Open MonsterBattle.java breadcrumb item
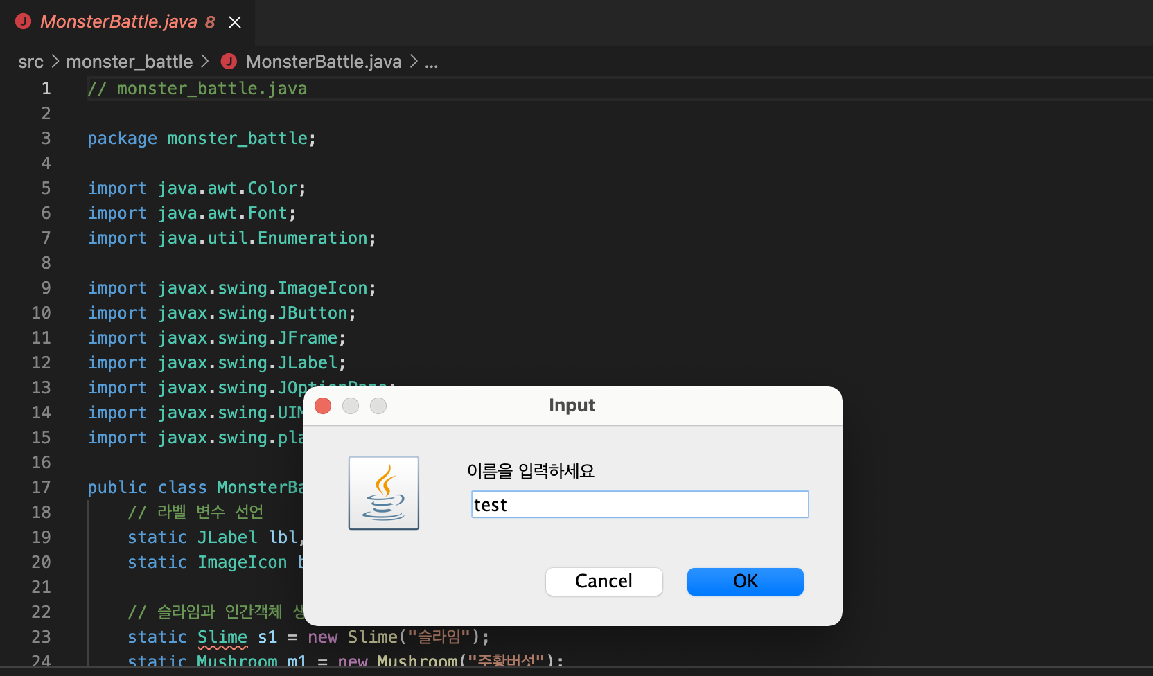The width and height of the screenshot is (1153, 676). click(324, 62)
